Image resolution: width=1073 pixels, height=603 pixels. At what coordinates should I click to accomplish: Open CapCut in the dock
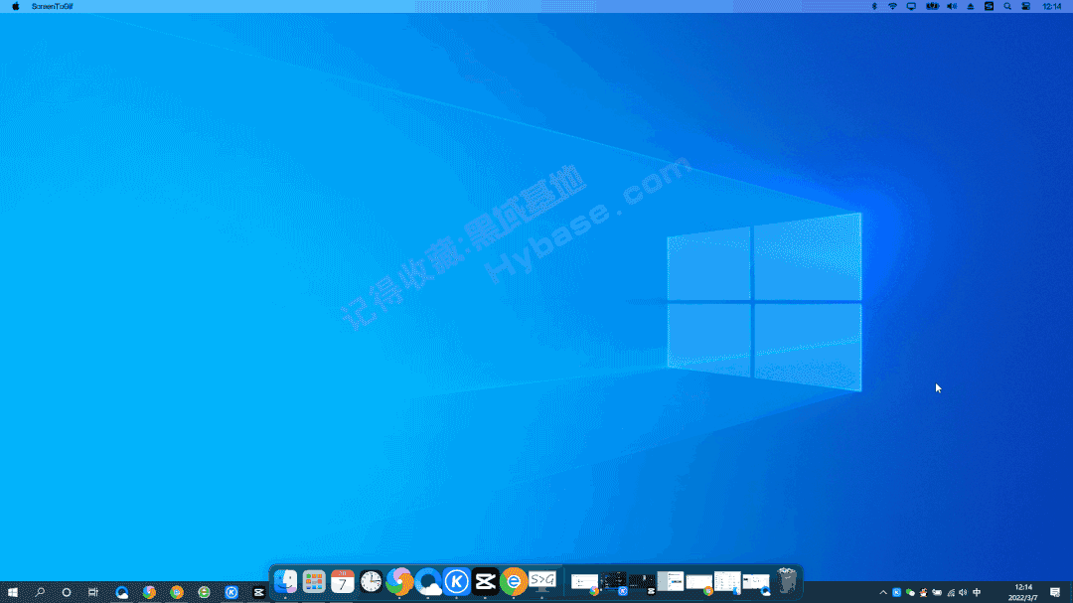click(x=485, y=582)
